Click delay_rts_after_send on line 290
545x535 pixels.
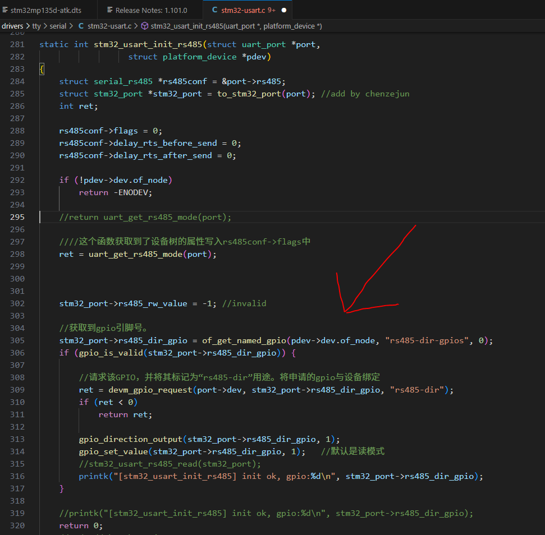pyautogui.click(x=163, y=155)
